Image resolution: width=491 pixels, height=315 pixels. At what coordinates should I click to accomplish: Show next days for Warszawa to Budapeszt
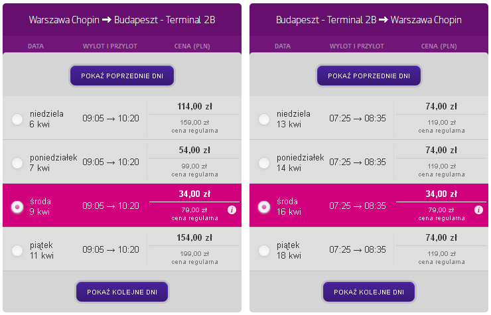[122, 292]
